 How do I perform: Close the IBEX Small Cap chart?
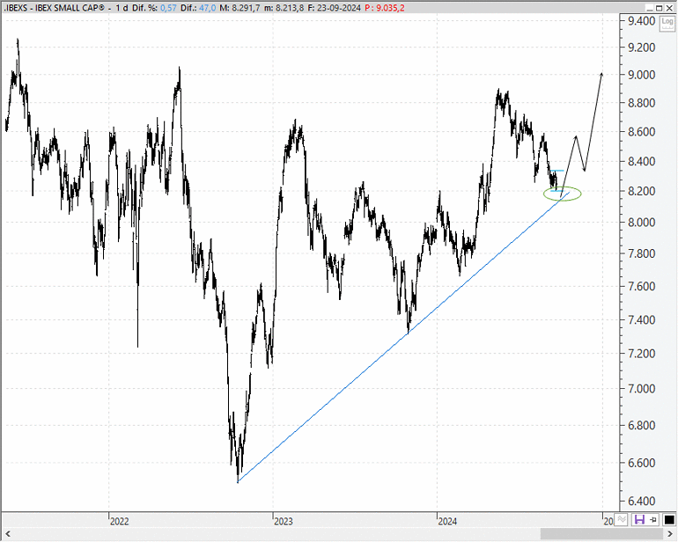pos(669,8)
